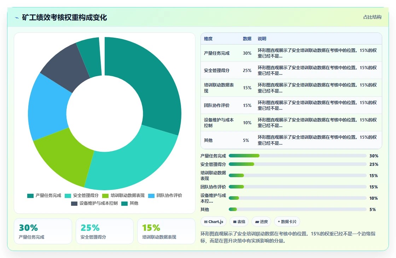Viewport: 396px width, 258px height.
Task: Click the 安全管理得分 legend label text
Action: pos(86,196)
